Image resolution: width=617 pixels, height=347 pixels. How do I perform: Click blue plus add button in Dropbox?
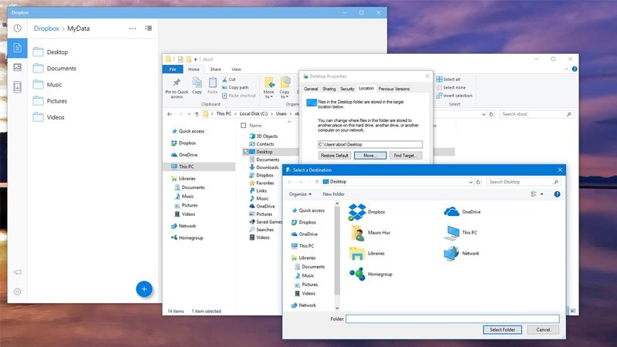pos(144,289)
